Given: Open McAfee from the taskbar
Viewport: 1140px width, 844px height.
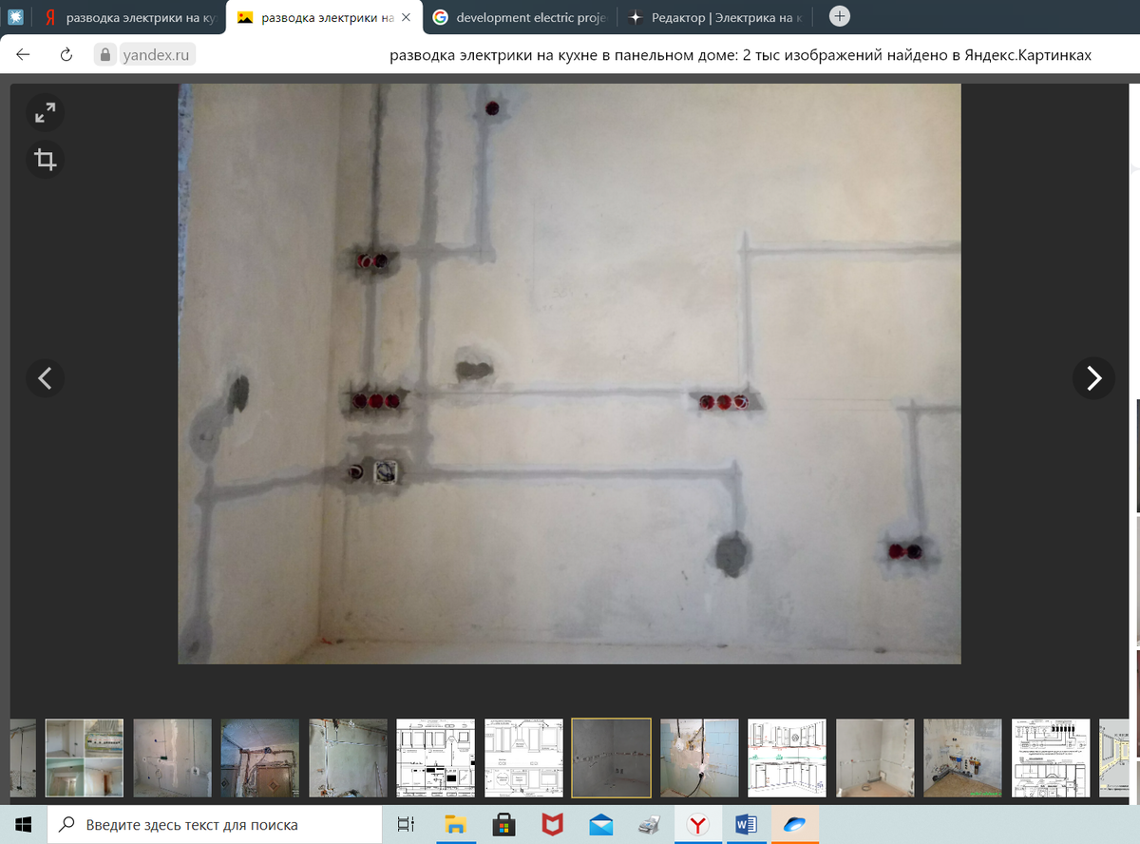Looking at the screenshot, I should coord(552,824).
